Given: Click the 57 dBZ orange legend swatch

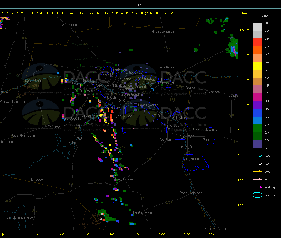Looking at the screenshot, I should pyautogui.click(x=257, y=50).
